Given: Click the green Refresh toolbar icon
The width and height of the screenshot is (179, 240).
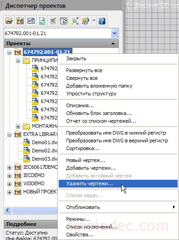Looking at the screenshot, I should click(x=42, y=21).
